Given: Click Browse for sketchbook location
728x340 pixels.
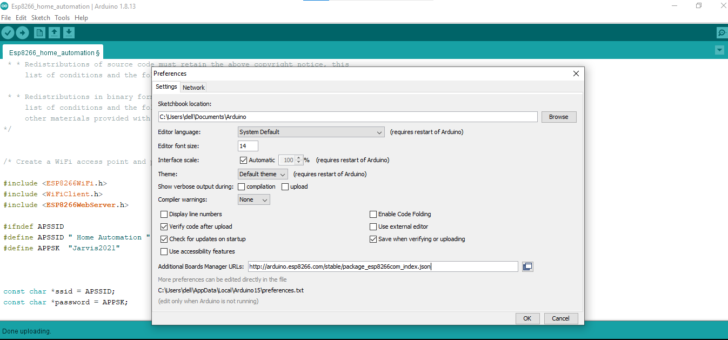Looking at the screenshot, I should 559,117.
